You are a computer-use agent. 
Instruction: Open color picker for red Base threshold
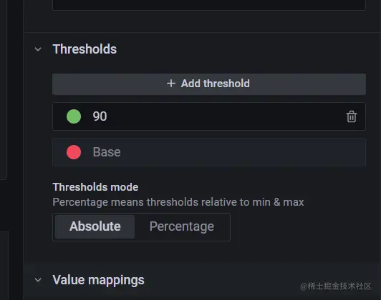point(74,152)
